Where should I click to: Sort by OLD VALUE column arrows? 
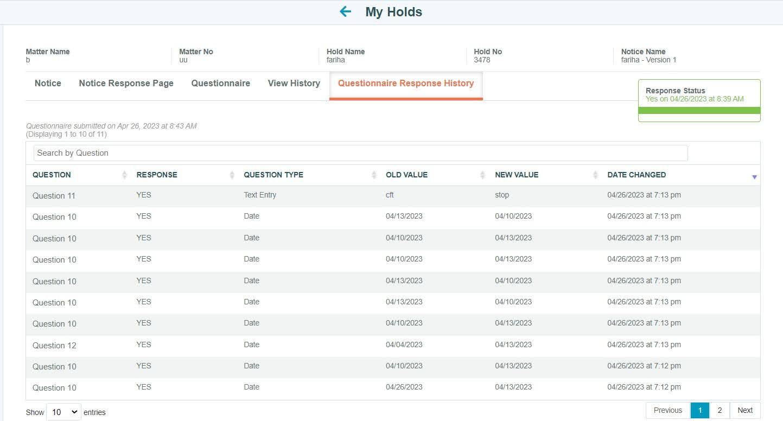(x=482, y=175)
